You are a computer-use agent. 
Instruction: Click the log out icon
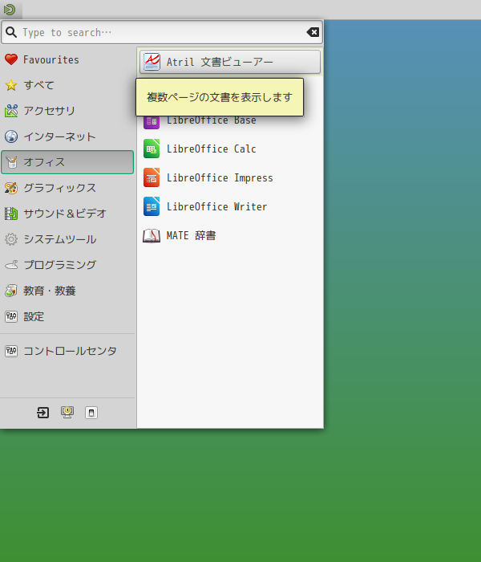(x=43, y=413)
